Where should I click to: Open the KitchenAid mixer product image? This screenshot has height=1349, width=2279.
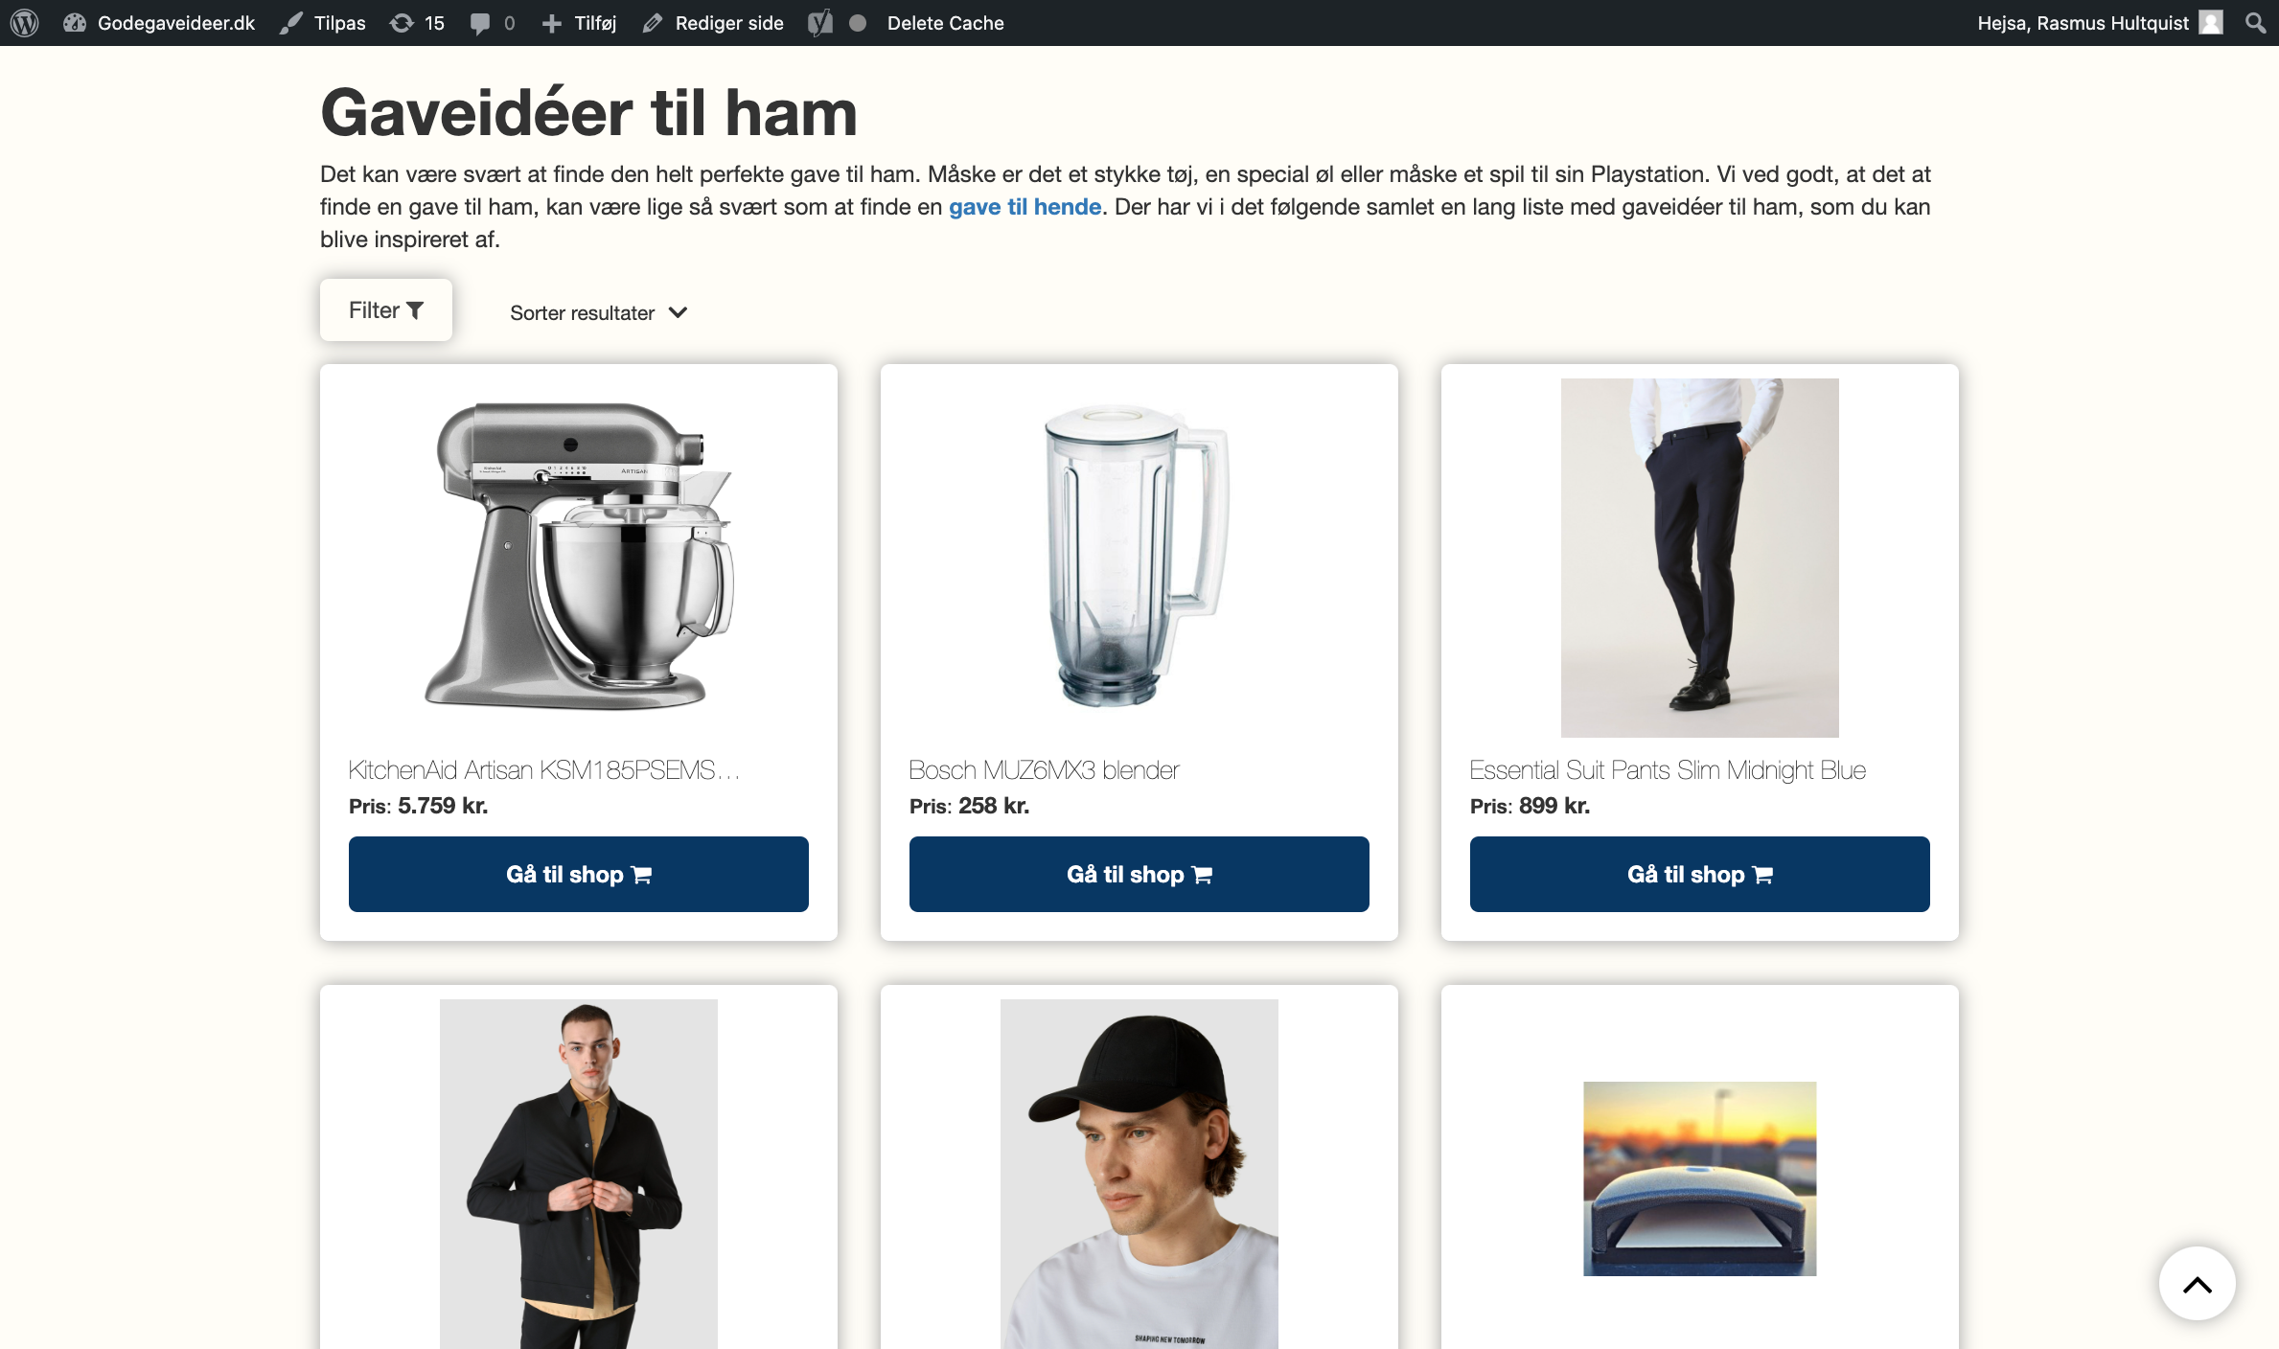pyautogui.click(x=579, y=558)
